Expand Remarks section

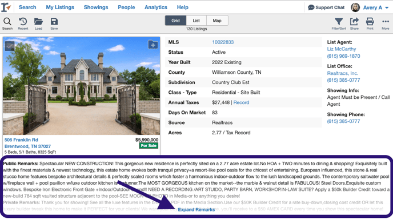pyautogui.click(x=196, y=210)
